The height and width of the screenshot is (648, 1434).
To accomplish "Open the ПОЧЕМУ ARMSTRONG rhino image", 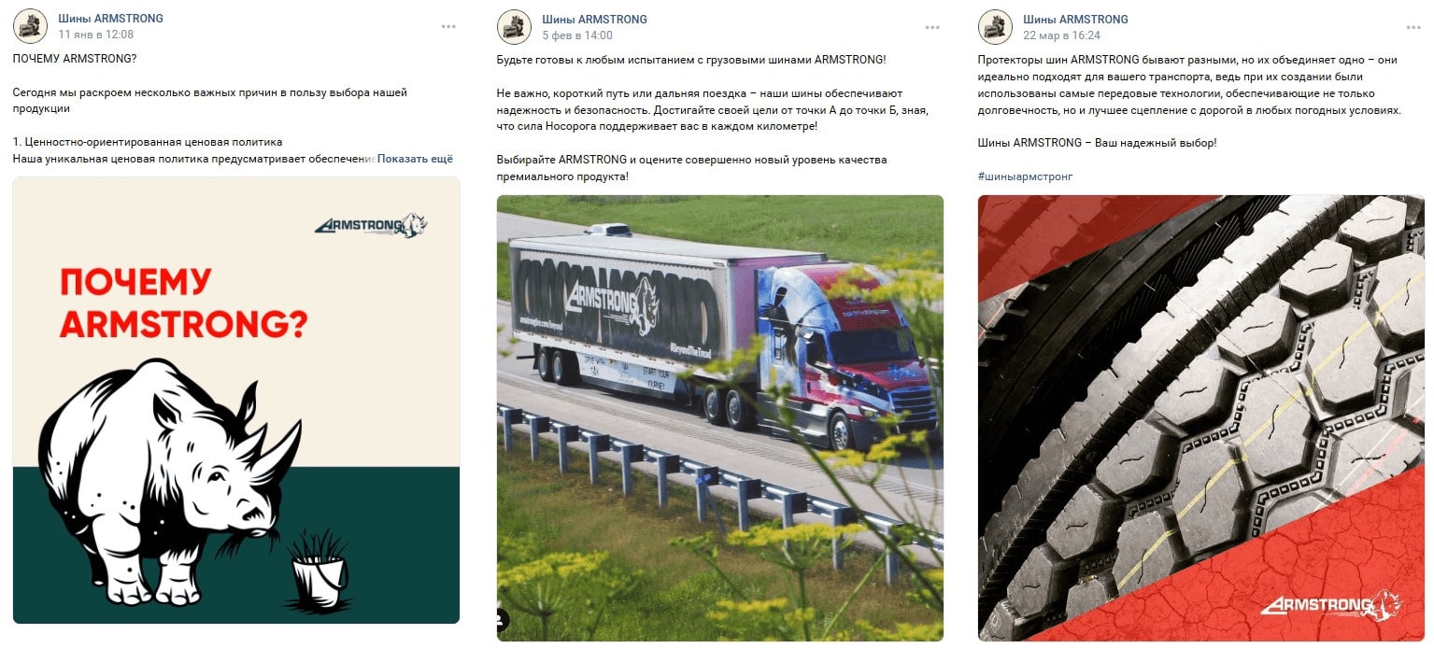I will pos(236,401).
